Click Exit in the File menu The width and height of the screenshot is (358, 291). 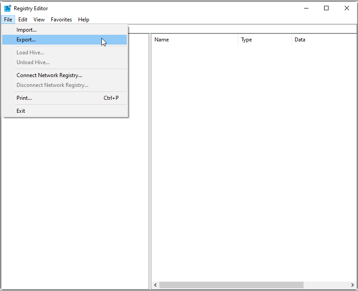[x=21, y=111]
